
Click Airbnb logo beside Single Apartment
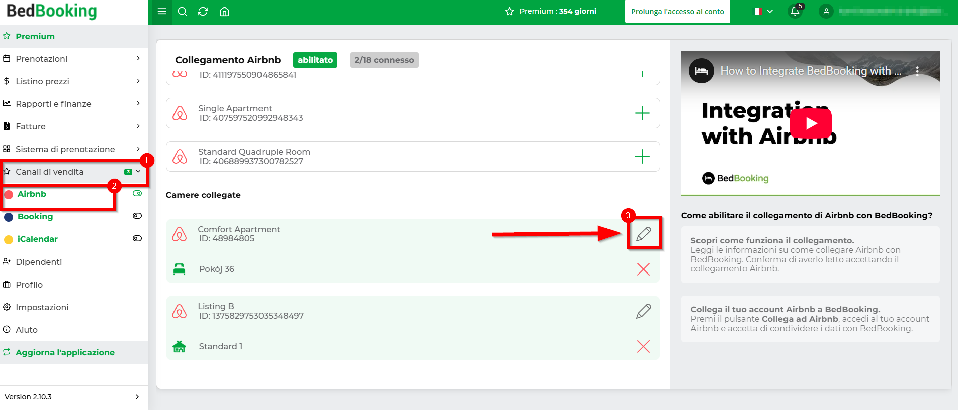coord(180,113)
